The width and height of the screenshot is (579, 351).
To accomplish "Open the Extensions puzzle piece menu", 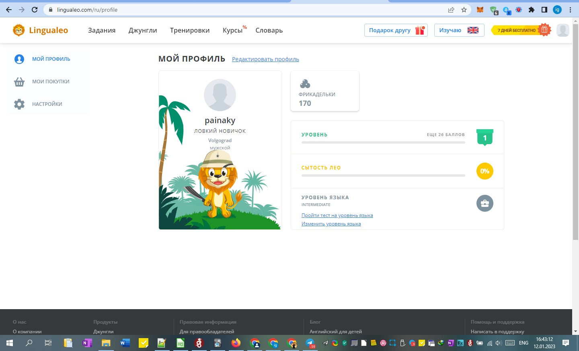I will point(532,10).
